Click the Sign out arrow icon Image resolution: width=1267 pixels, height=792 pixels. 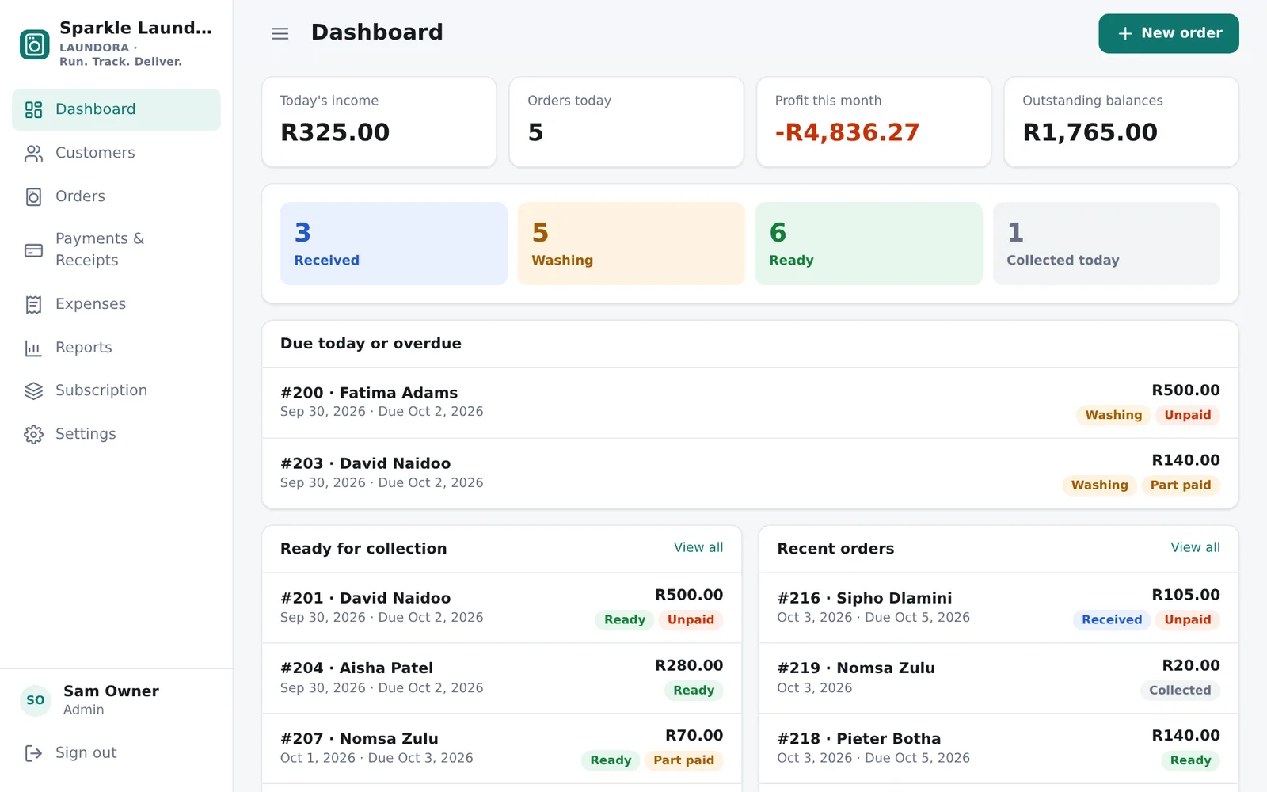click(33, 752)
